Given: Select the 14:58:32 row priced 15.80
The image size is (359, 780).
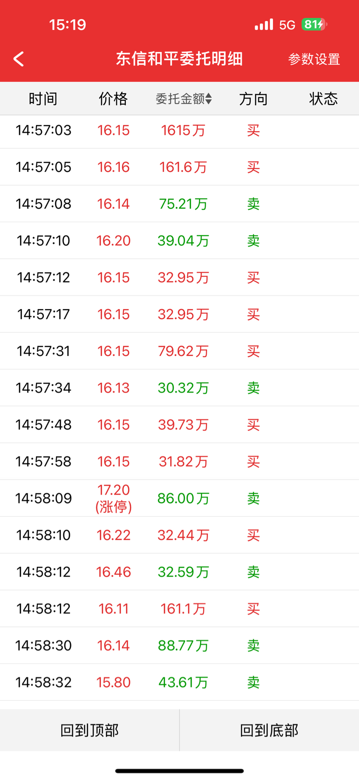Looking at the screenshot, I should click(179, 682).
